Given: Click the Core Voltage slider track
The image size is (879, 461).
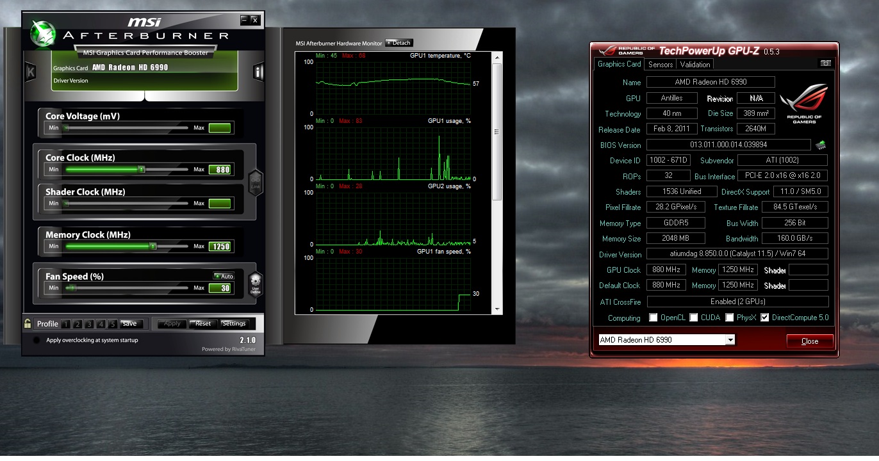Looking at the screenshot, I should pyautogui.click(x=126, y=127).
